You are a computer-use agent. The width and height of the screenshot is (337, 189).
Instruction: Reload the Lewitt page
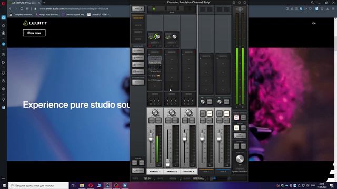click(x=22, y=9)
